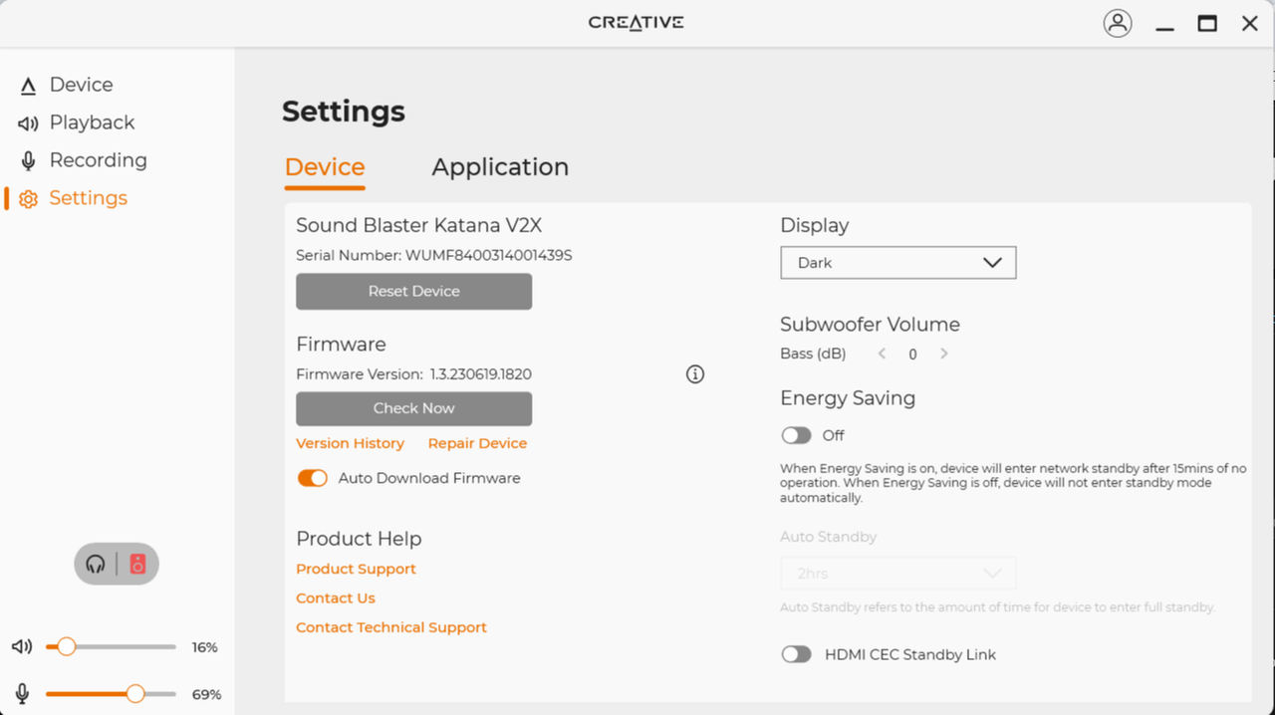Switch output to speakers icon

(x=137, y=565)
